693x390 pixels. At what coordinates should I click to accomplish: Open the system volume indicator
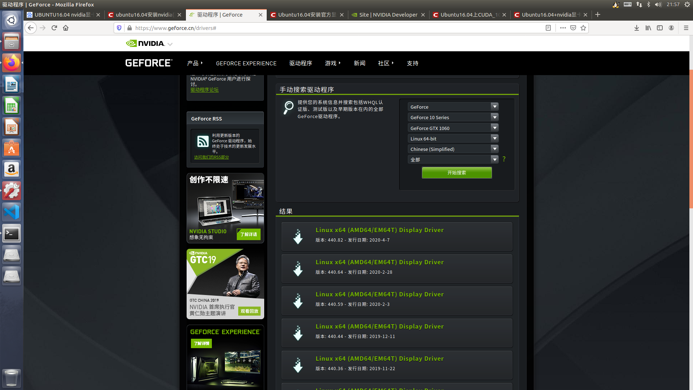pyautogui.click(x=658, y=4)
